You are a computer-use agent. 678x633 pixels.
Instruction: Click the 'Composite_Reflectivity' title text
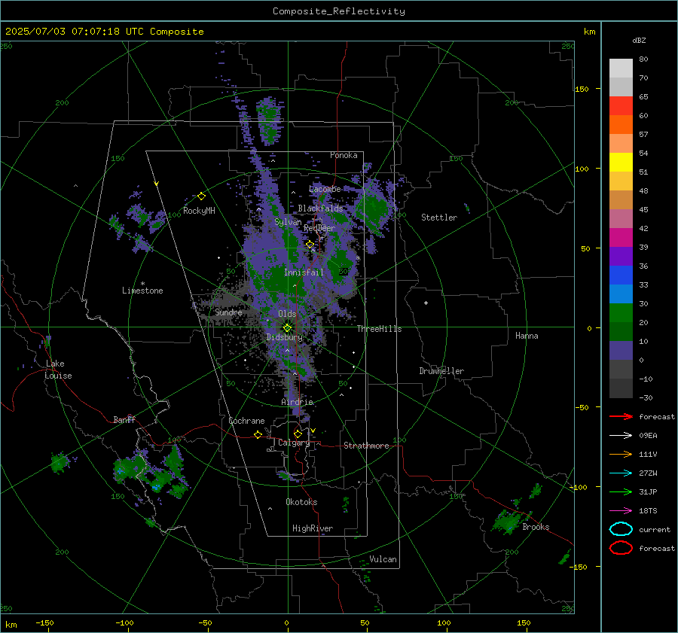[338, 11]
